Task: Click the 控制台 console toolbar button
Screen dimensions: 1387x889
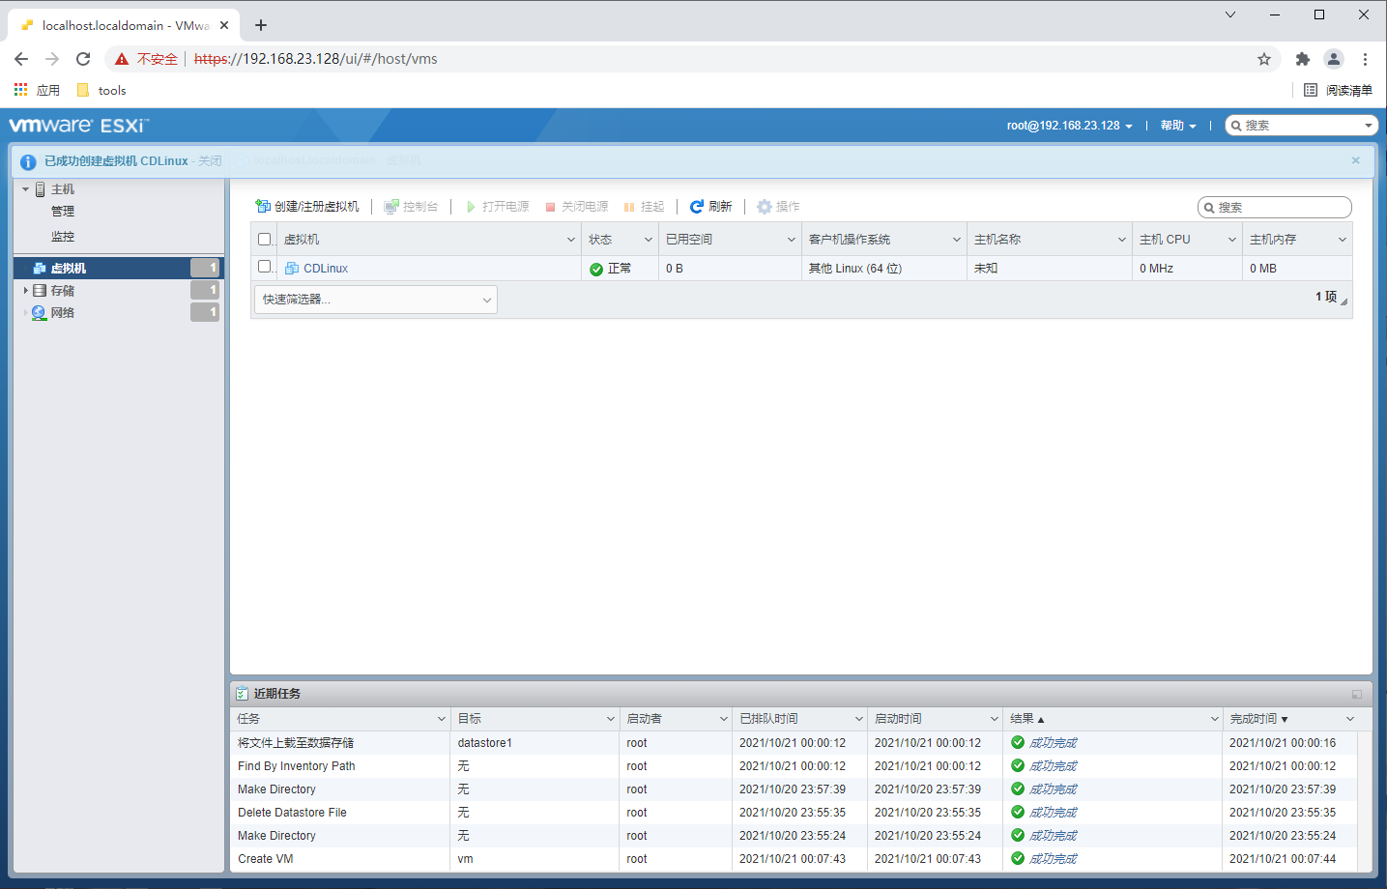Action: (x=411, y=207)
